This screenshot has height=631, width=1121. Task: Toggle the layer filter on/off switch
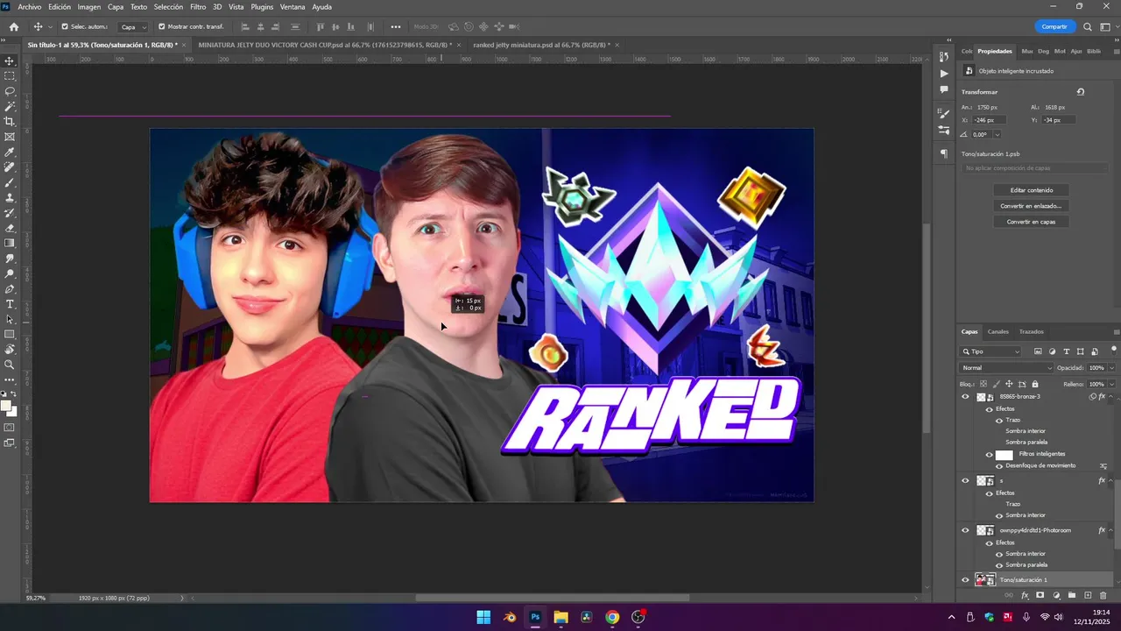click(1113, 349)
